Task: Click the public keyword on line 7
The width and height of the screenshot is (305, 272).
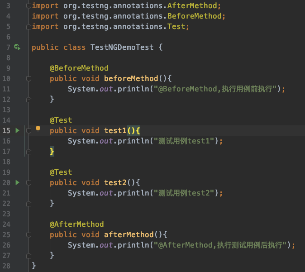Action: pos(45,47)
